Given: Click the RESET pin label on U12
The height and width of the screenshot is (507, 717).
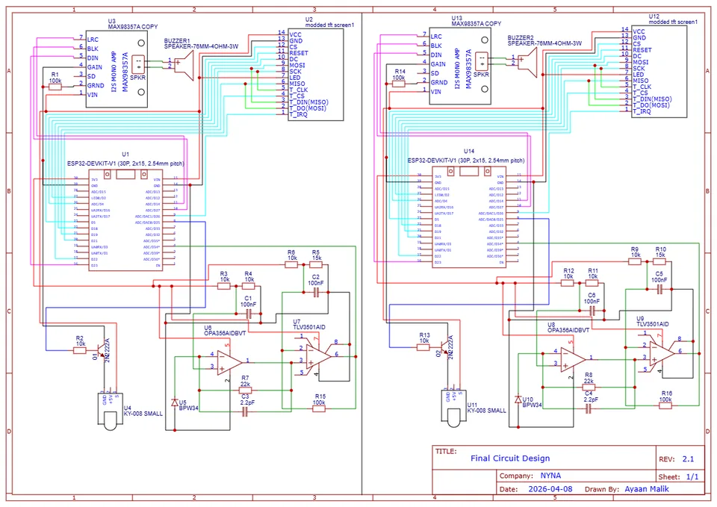Looking at the screenshot, I should click(x=642, y=50).
